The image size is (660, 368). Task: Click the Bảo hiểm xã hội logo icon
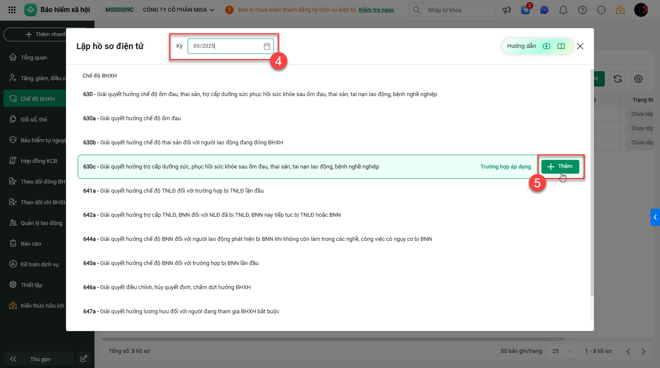31,9
